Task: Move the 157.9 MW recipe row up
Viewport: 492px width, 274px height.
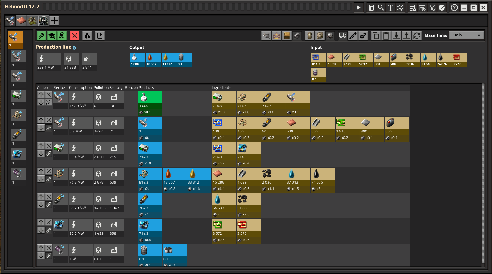Action: [x=41, y=95]
